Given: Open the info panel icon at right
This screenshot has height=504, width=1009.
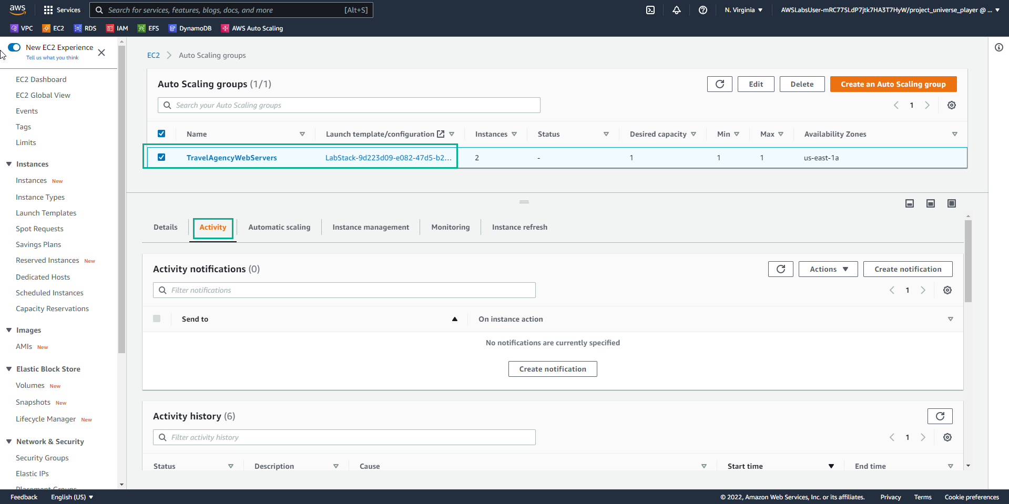Looking at the screenshot, I should (998, 47).
